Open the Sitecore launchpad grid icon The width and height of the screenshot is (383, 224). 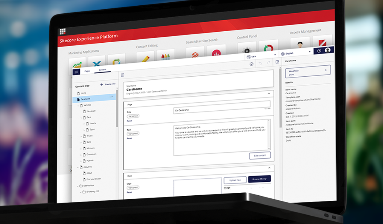(x=63, y=32)
